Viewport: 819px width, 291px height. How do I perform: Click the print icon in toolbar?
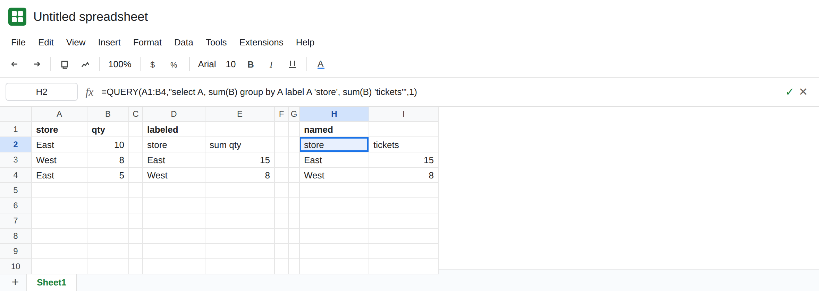(x=65, y=64)
